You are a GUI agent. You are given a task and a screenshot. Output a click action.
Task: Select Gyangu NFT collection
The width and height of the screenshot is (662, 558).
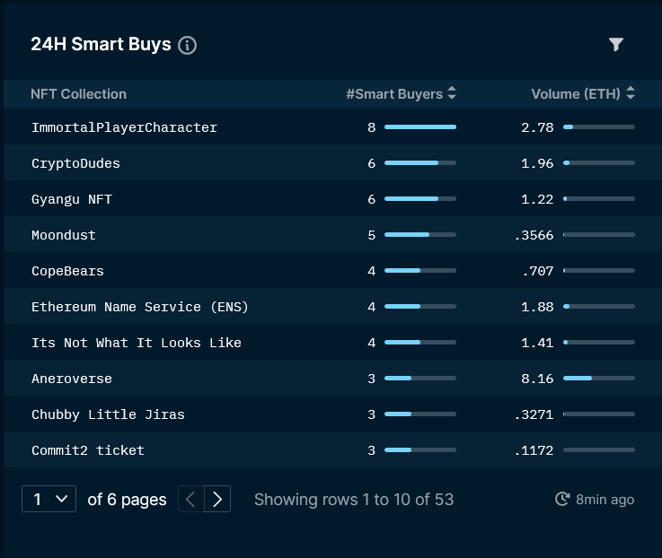[72, 199]
